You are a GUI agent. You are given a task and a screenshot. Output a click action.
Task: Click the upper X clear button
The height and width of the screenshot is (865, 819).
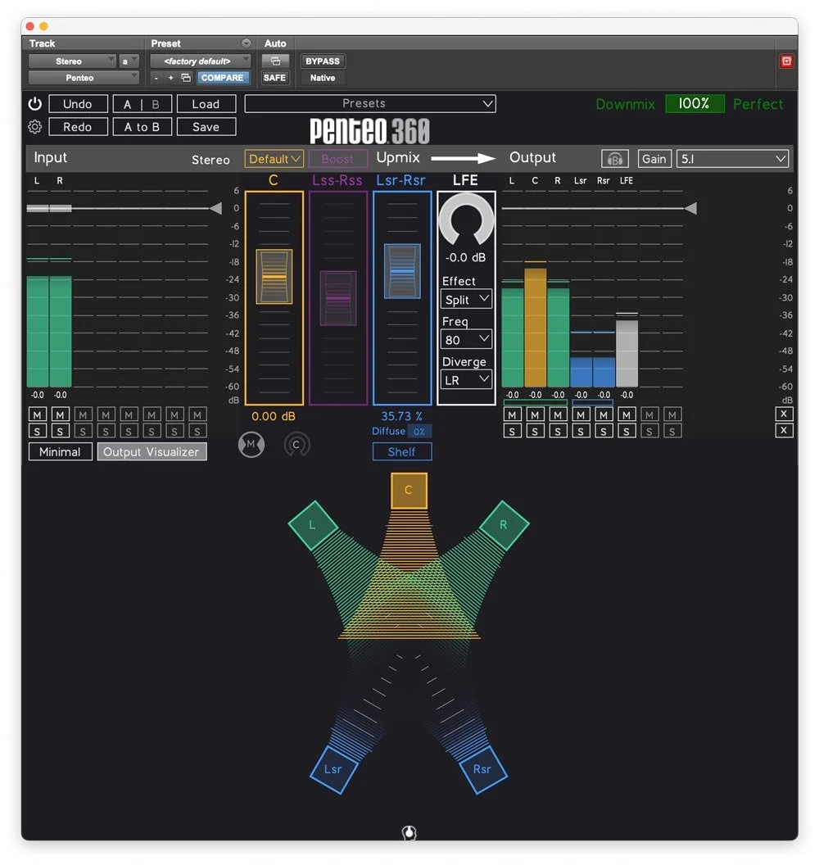point(784,414)
